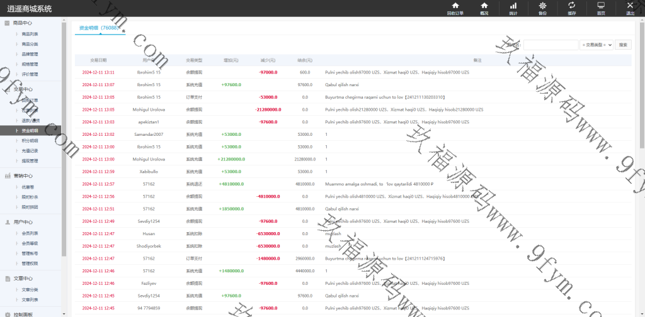This screenshot has width=645, height=317.
Task: Open the 概况 overview icon
Action: click(x=484, y=8)
